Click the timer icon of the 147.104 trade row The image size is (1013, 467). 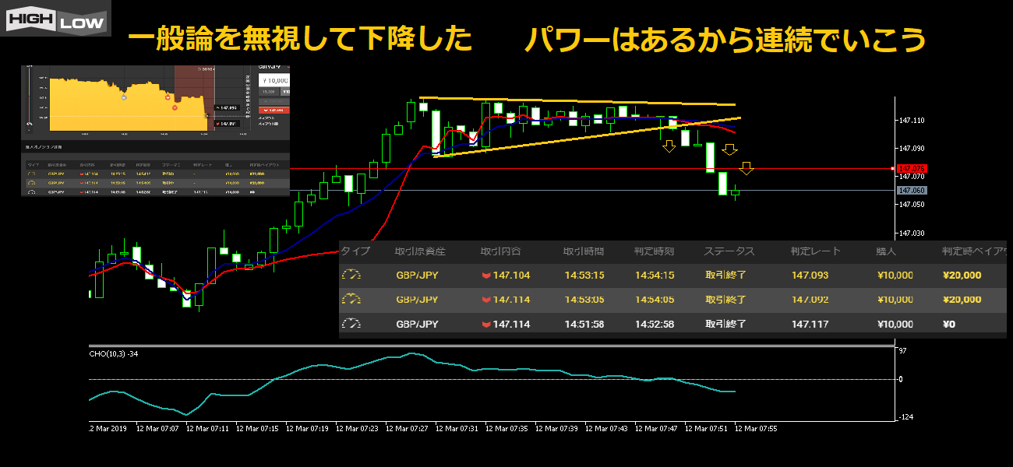coord(351,275)
